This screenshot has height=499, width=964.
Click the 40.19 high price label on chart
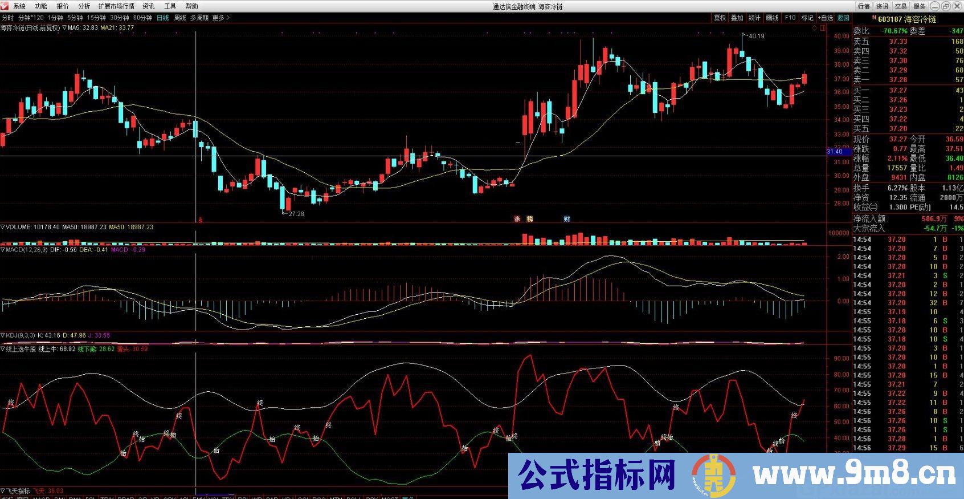point(757,36)
